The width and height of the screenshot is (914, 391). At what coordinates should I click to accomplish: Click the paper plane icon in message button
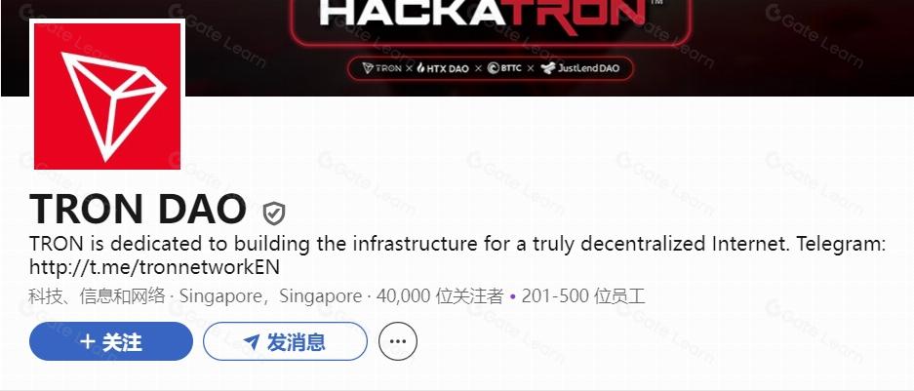click(x=252, y=342)
